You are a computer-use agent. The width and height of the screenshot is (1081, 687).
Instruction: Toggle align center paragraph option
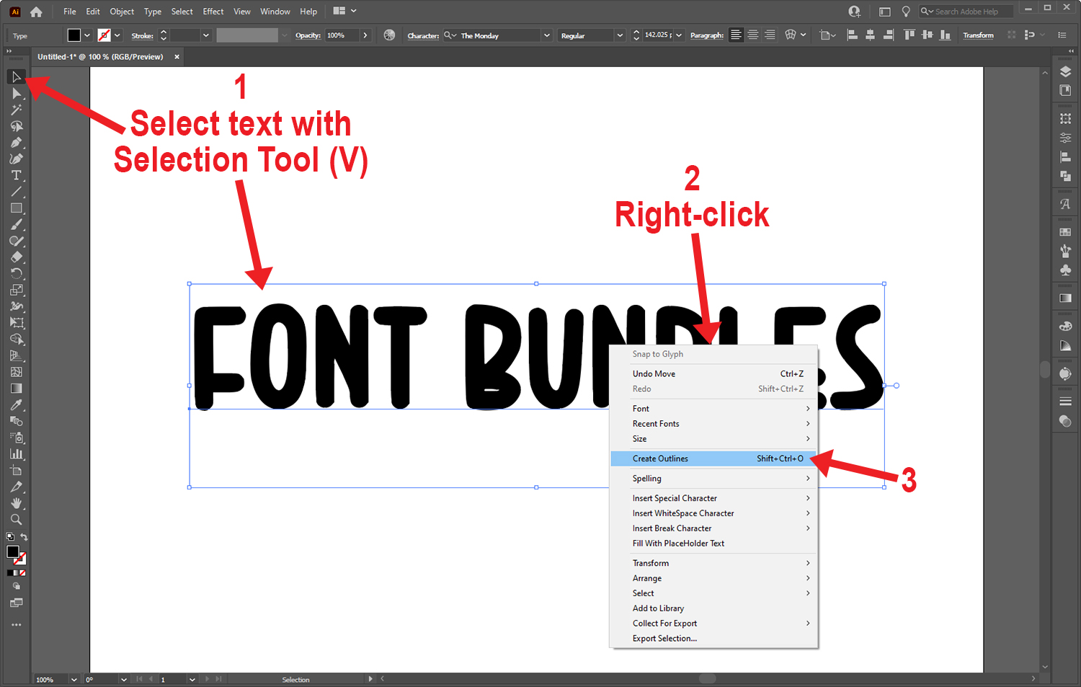point(753,35)
